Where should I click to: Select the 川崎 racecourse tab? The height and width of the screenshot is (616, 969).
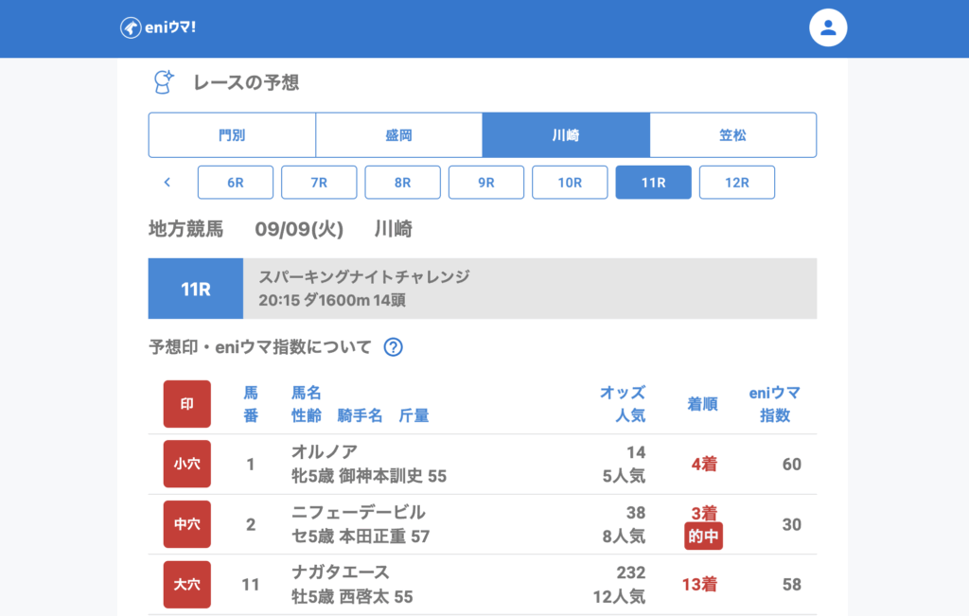[566, 135]
